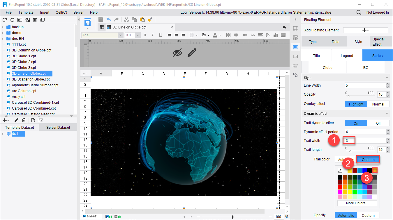Click the Trail width input field
Screen dimensions: 393x220
point(364,141)
